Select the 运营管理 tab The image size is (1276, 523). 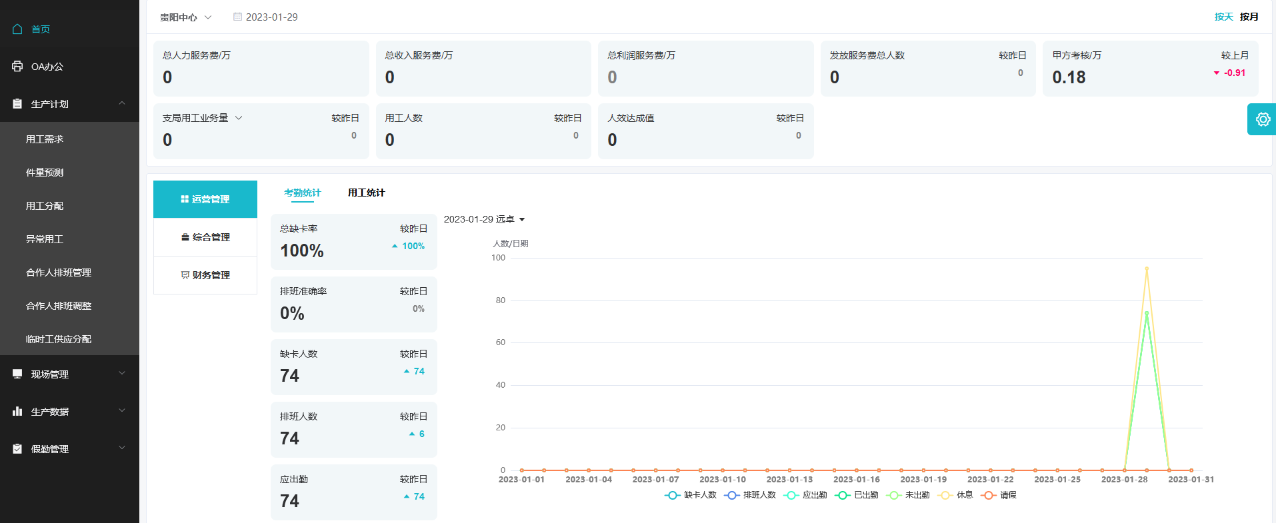pos(205,199)
